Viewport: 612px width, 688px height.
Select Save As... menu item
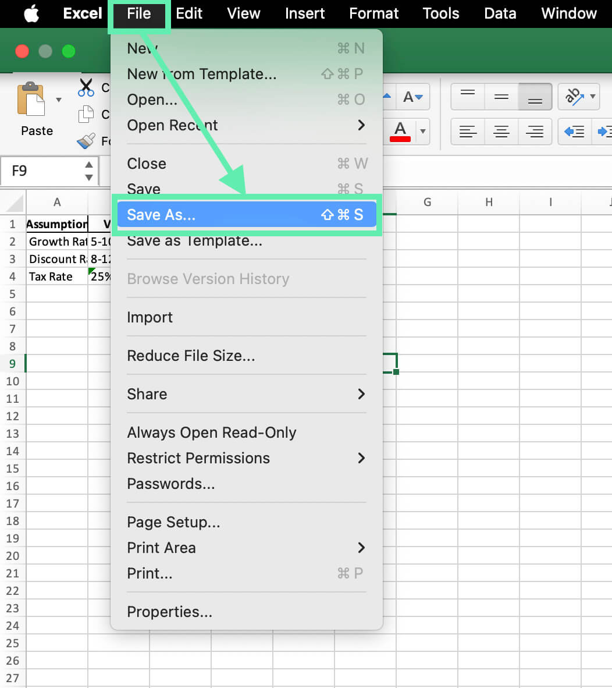tap(247, 215)
